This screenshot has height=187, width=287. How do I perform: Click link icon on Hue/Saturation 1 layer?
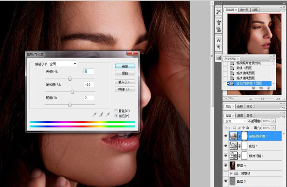point(239,136)
